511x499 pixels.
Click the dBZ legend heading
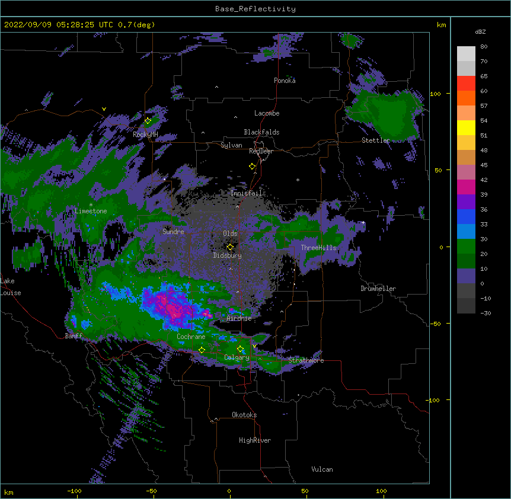tap(480, 32)
